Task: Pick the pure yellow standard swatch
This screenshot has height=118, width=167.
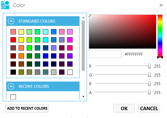Action: [x=21, y=40]
